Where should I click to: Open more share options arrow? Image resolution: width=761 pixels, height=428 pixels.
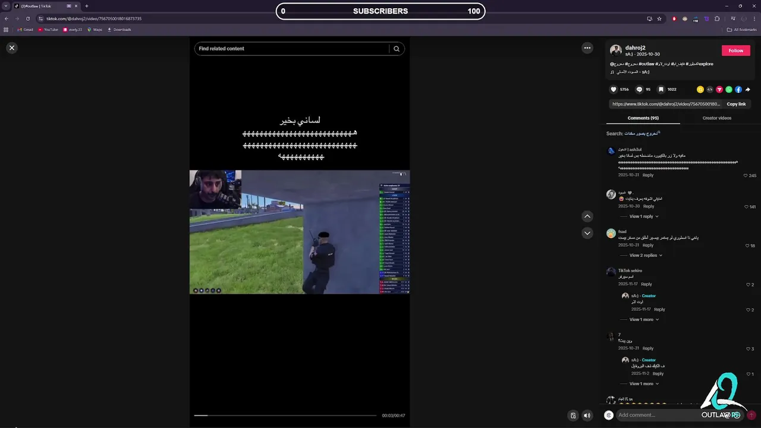coord(748,89)
